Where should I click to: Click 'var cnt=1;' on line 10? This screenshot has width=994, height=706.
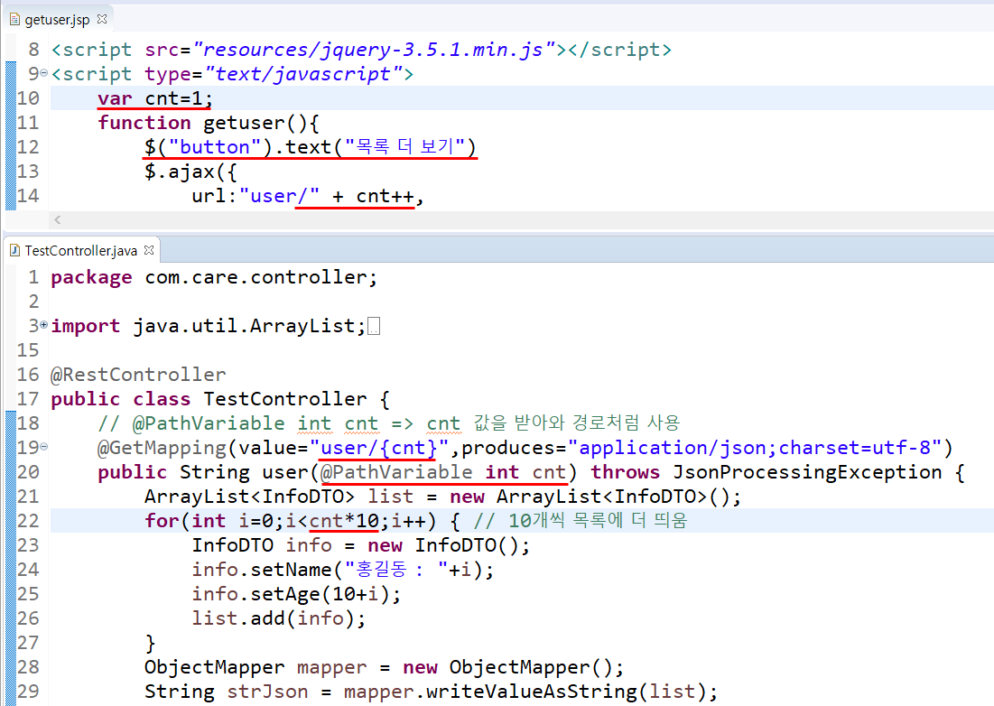(x=154, y=98)
